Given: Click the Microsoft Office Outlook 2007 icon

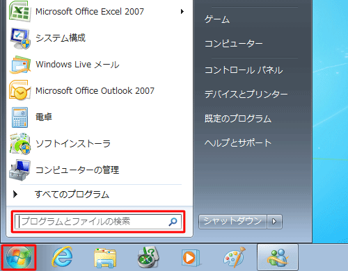Looking at the screenshot, I should [x=20, y=90].
